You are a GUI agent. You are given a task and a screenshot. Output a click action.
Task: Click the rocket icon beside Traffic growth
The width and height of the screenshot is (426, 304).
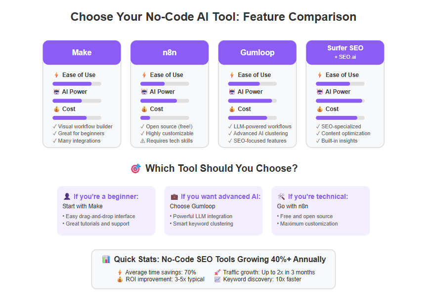point(217,272)
